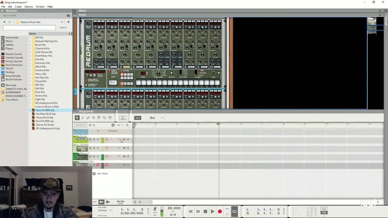Open the Redrum Drum Kits location dropdown
Image resolution: width=388 pixels, height=218 pixels.
(62, 22)
